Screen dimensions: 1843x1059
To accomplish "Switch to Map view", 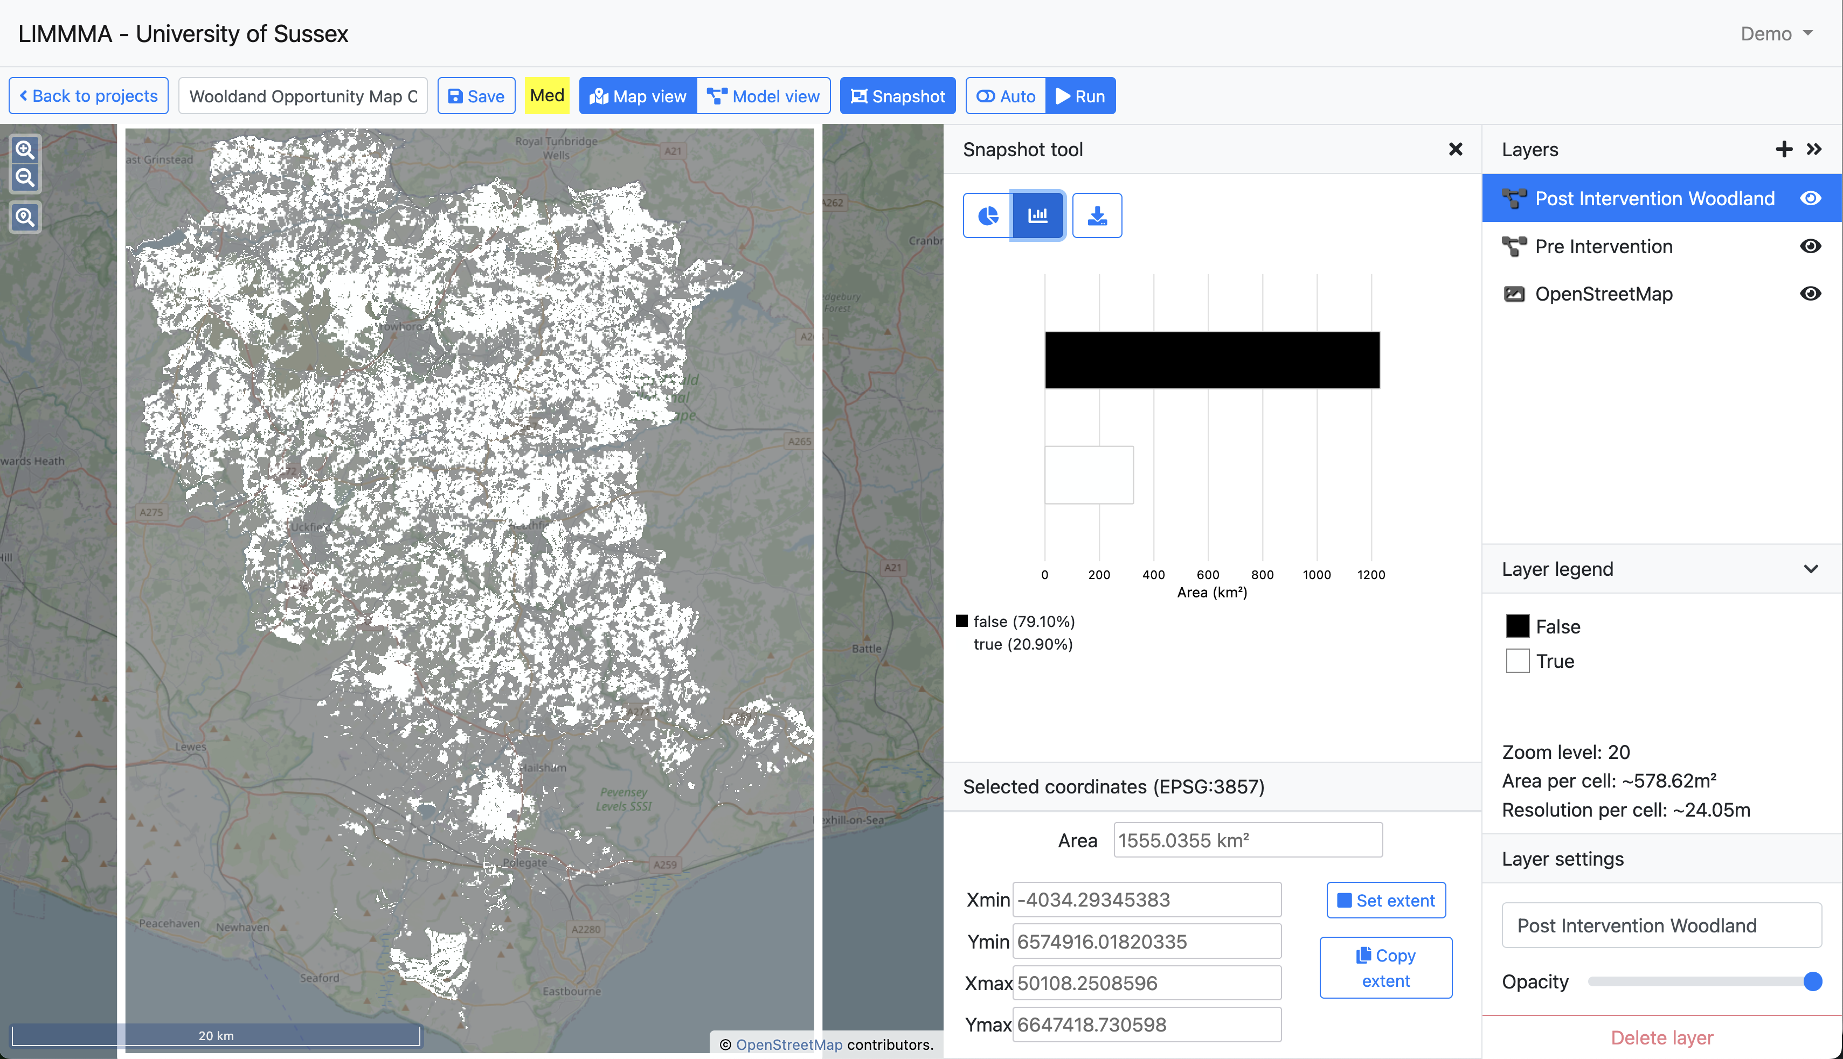I will pyautogui.click(x=638, y=96).
